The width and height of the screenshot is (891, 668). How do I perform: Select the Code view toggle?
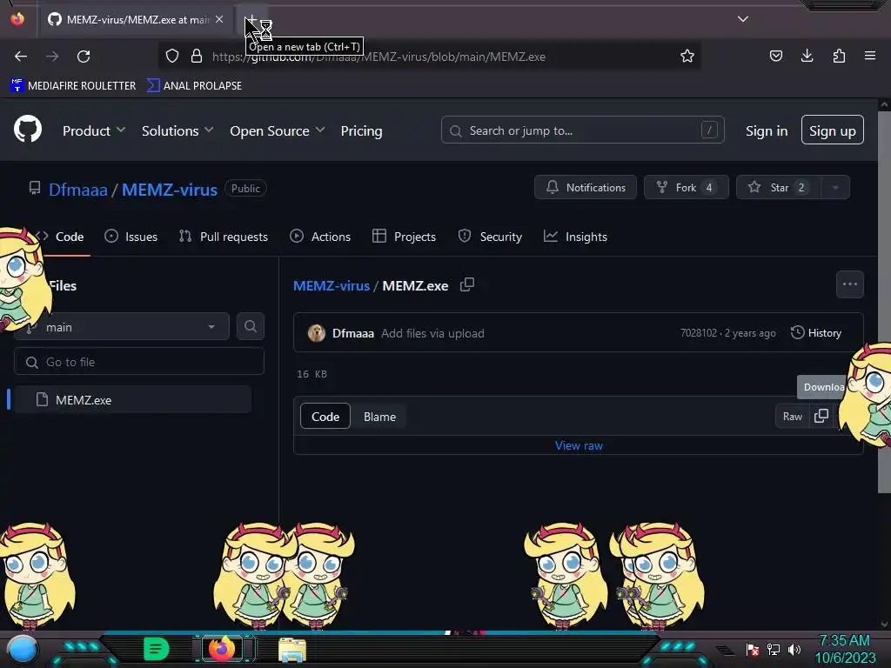pyautogui.click(x=325, y=417)
